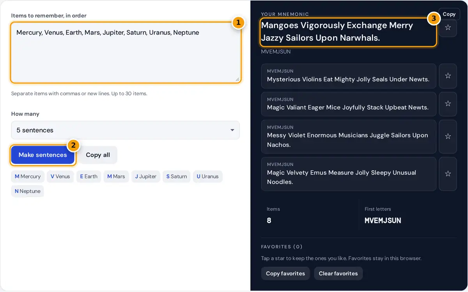Click the Items count value 8
Screen dimensions: 468x292
269,220
